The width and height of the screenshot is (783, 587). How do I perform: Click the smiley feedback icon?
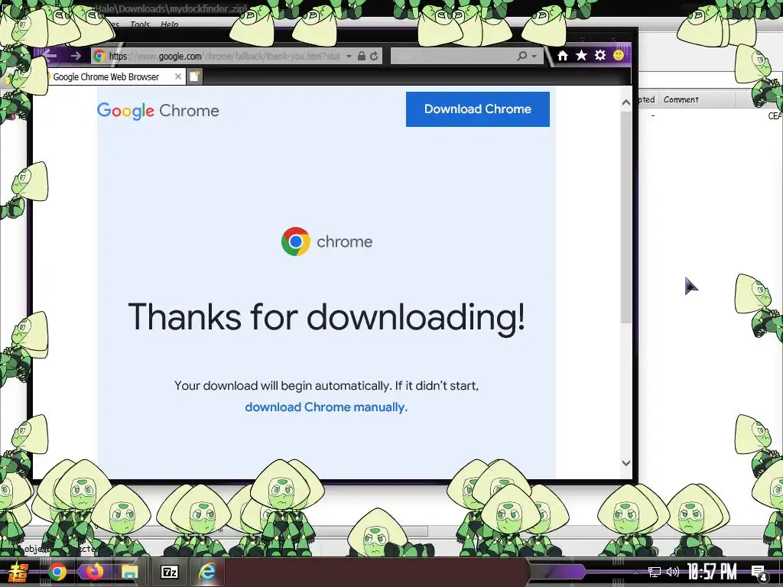click(x=619, y=55)
